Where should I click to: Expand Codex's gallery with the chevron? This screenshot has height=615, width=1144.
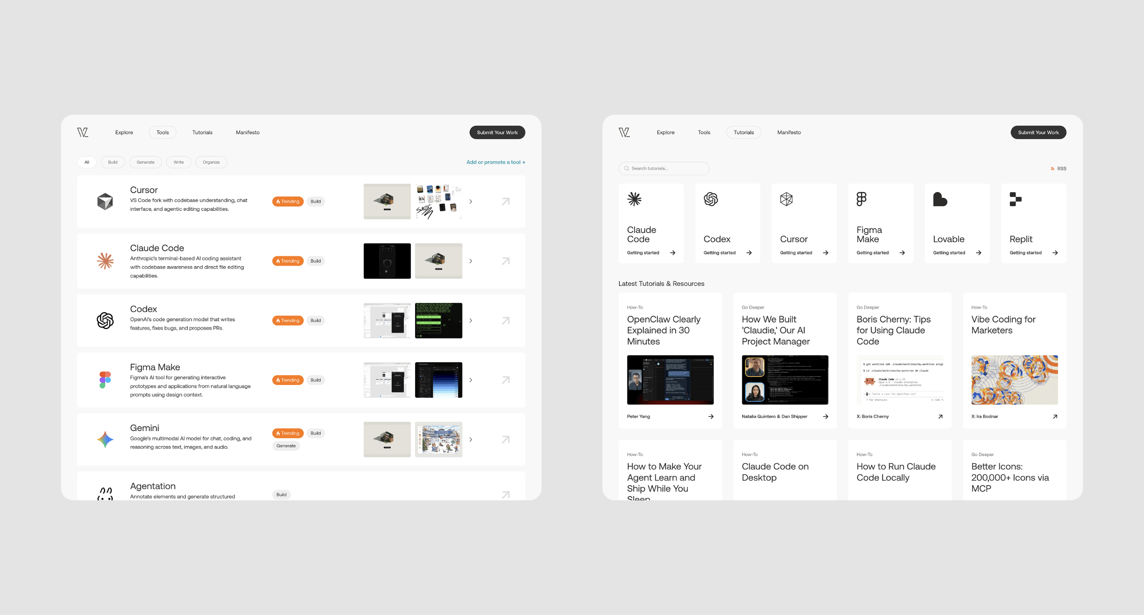click(471, 320)
